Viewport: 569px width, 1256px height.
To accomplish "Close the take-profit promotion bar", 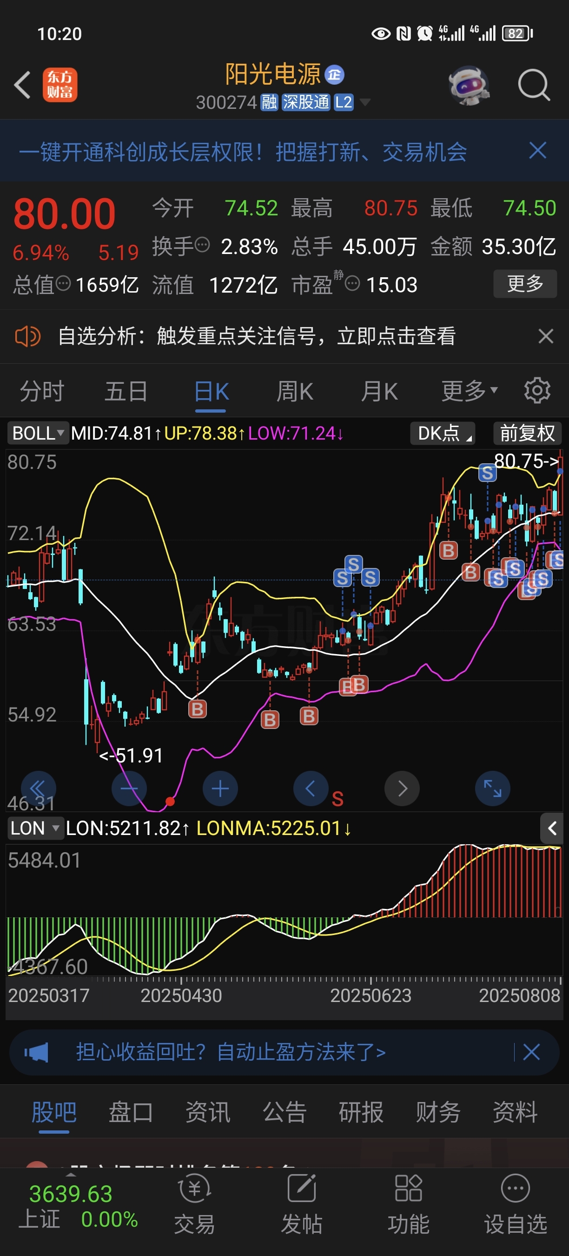I will coord(531,1052).
